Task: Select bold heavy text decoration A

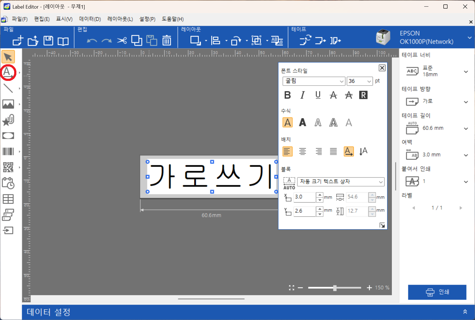Action: [303, 122]
